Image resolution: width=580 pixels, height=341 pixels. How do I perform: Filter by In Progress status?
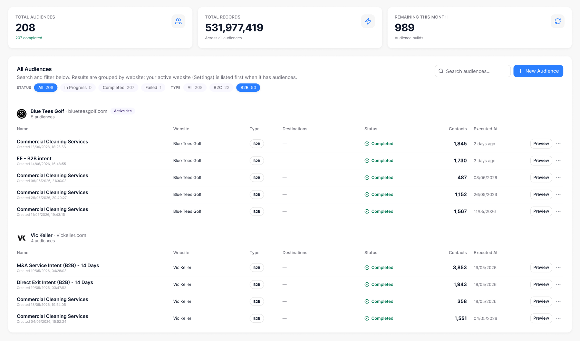[x=78, y=88]
